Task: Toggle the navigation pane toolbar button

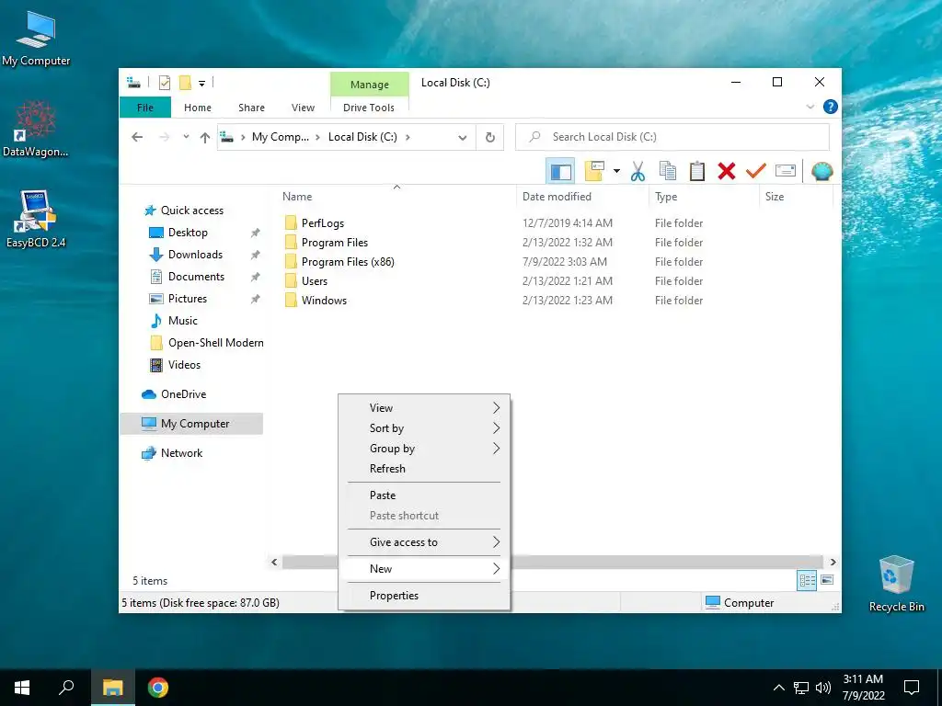Action: pos(560,172)
